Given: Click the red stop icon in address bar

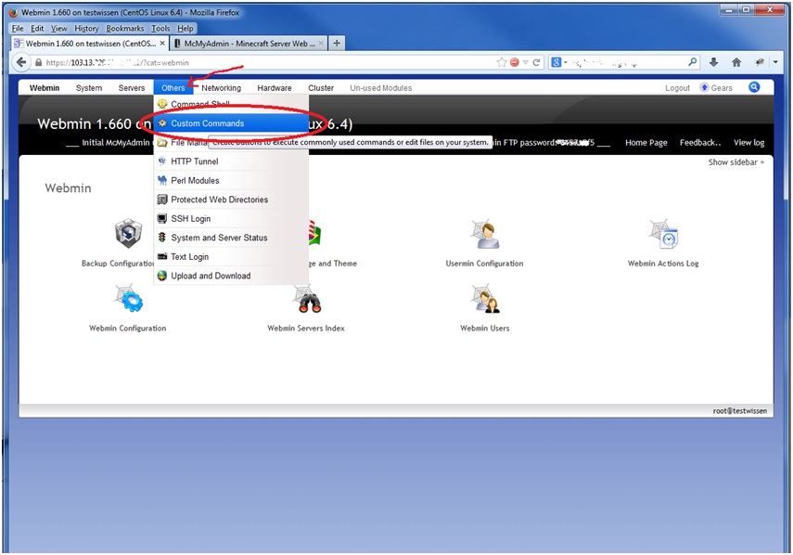Looking at the screenshot, I should pyautogui.click(x=515, y=62).
